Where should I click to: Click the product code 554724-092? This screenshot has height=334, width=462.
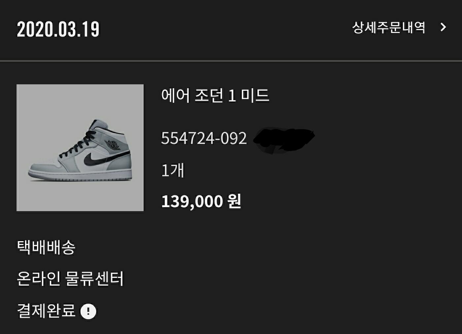click(x=204, y=138)
